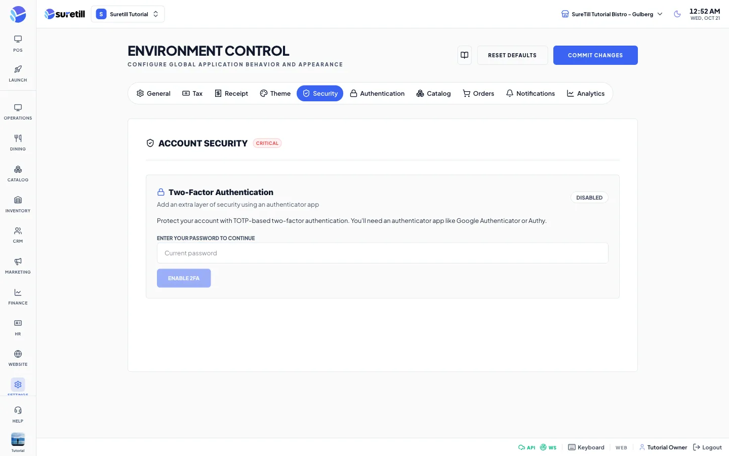
Task: Click the API status indicator
Action: (x=526, y=447)
